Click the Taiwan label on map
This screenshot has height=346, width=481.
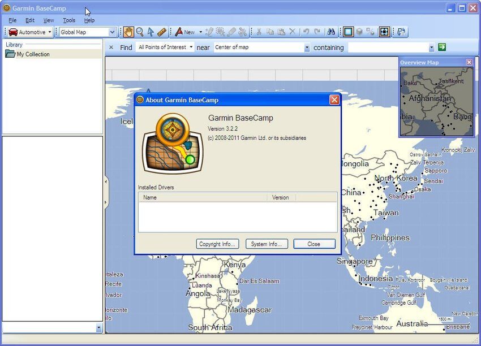[386, 213]
